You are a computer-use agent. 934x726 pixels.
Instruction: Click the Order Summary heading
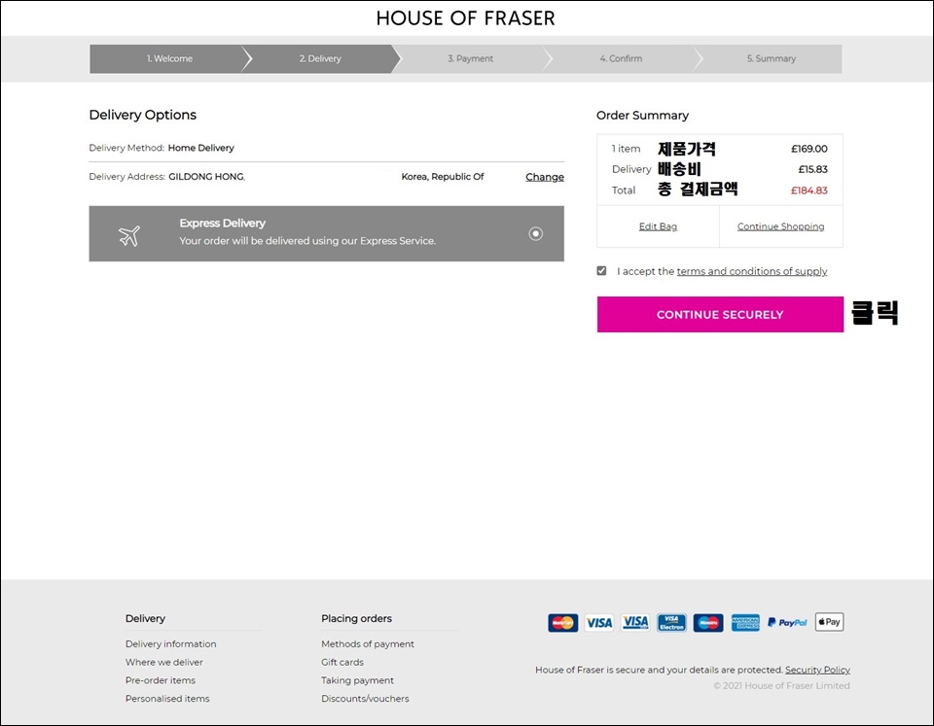point(642,116)
